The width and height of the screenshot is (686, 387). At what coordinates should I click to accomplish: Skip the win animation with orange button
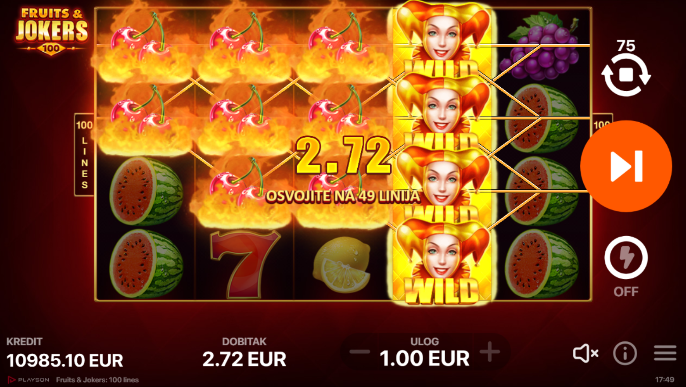626,166
